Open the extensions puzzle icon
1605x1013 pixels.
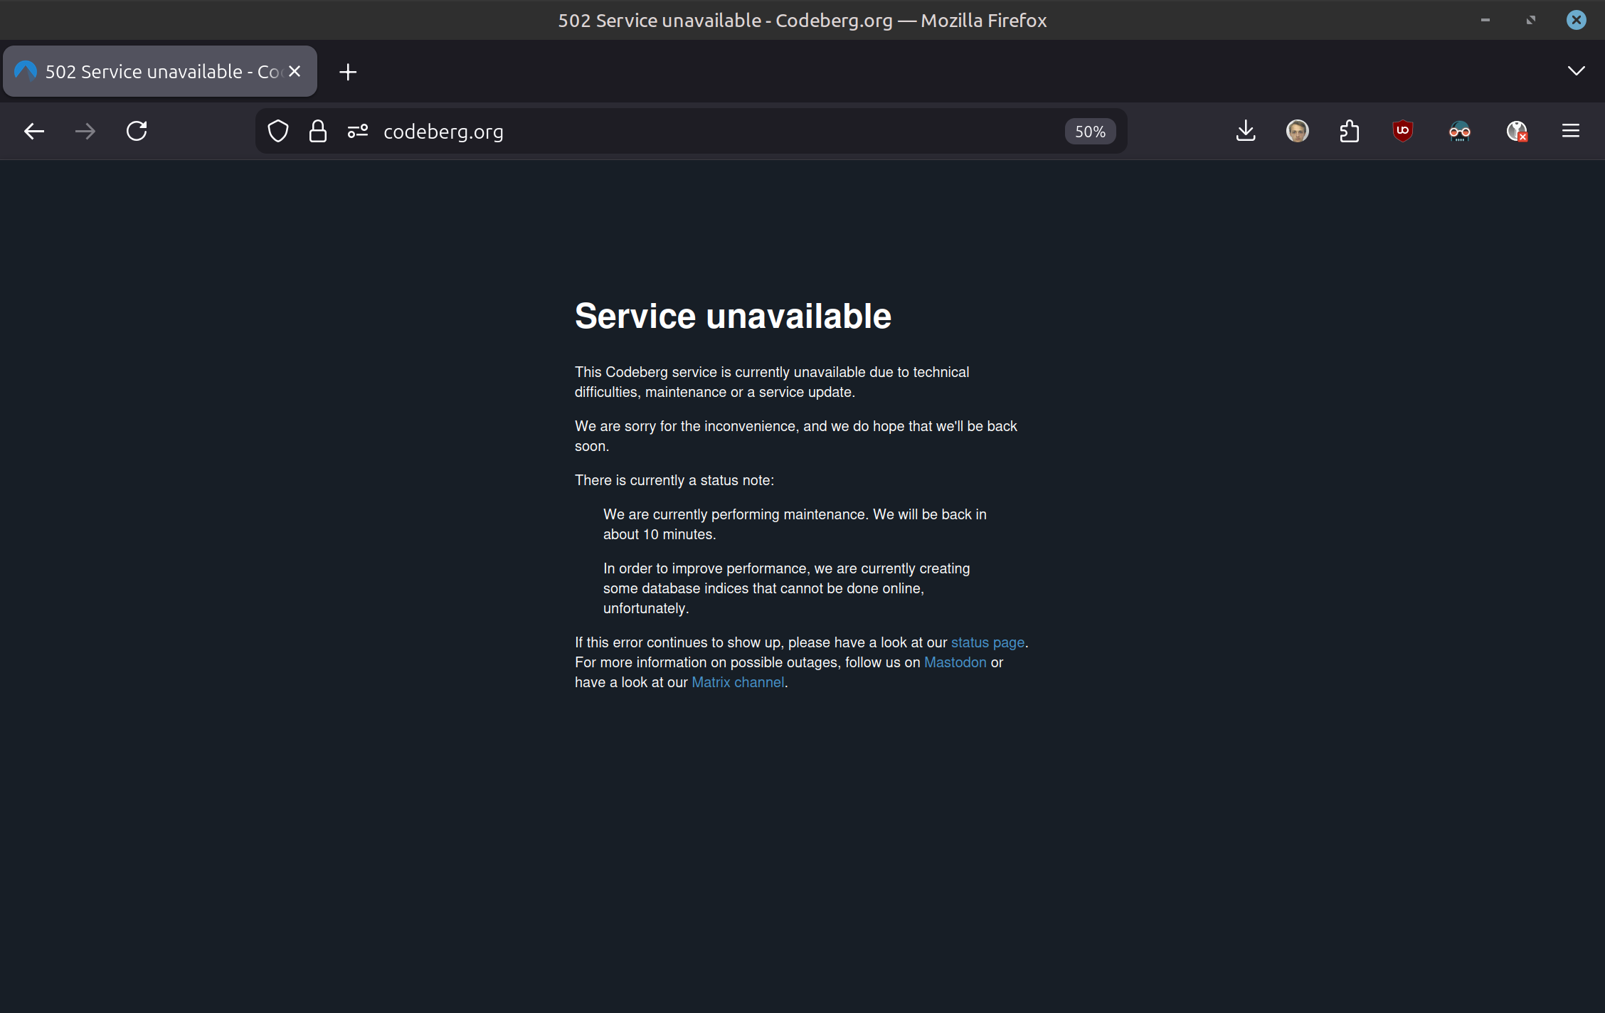(x=1349, y=131)
